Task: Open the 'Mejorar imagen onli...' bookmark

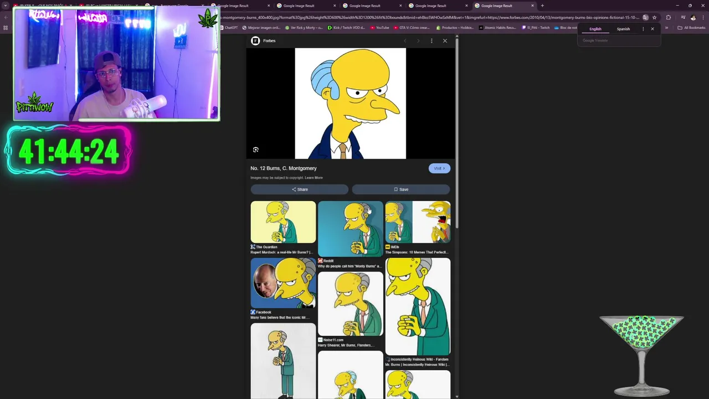Action: 261,28
